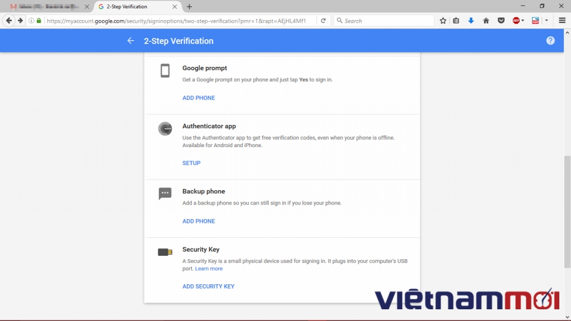
Task: Click the green padlock security icon
Action: pos(39,21)
